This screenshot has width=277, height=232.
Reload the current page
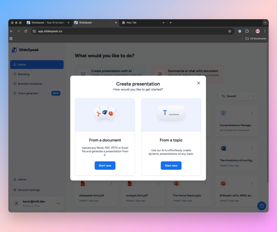pos(26,31)
